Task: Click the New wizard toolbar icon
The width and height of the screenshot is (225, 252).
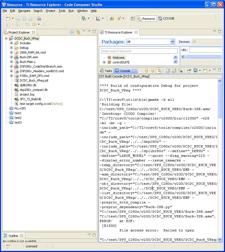Action: point(8,18)
